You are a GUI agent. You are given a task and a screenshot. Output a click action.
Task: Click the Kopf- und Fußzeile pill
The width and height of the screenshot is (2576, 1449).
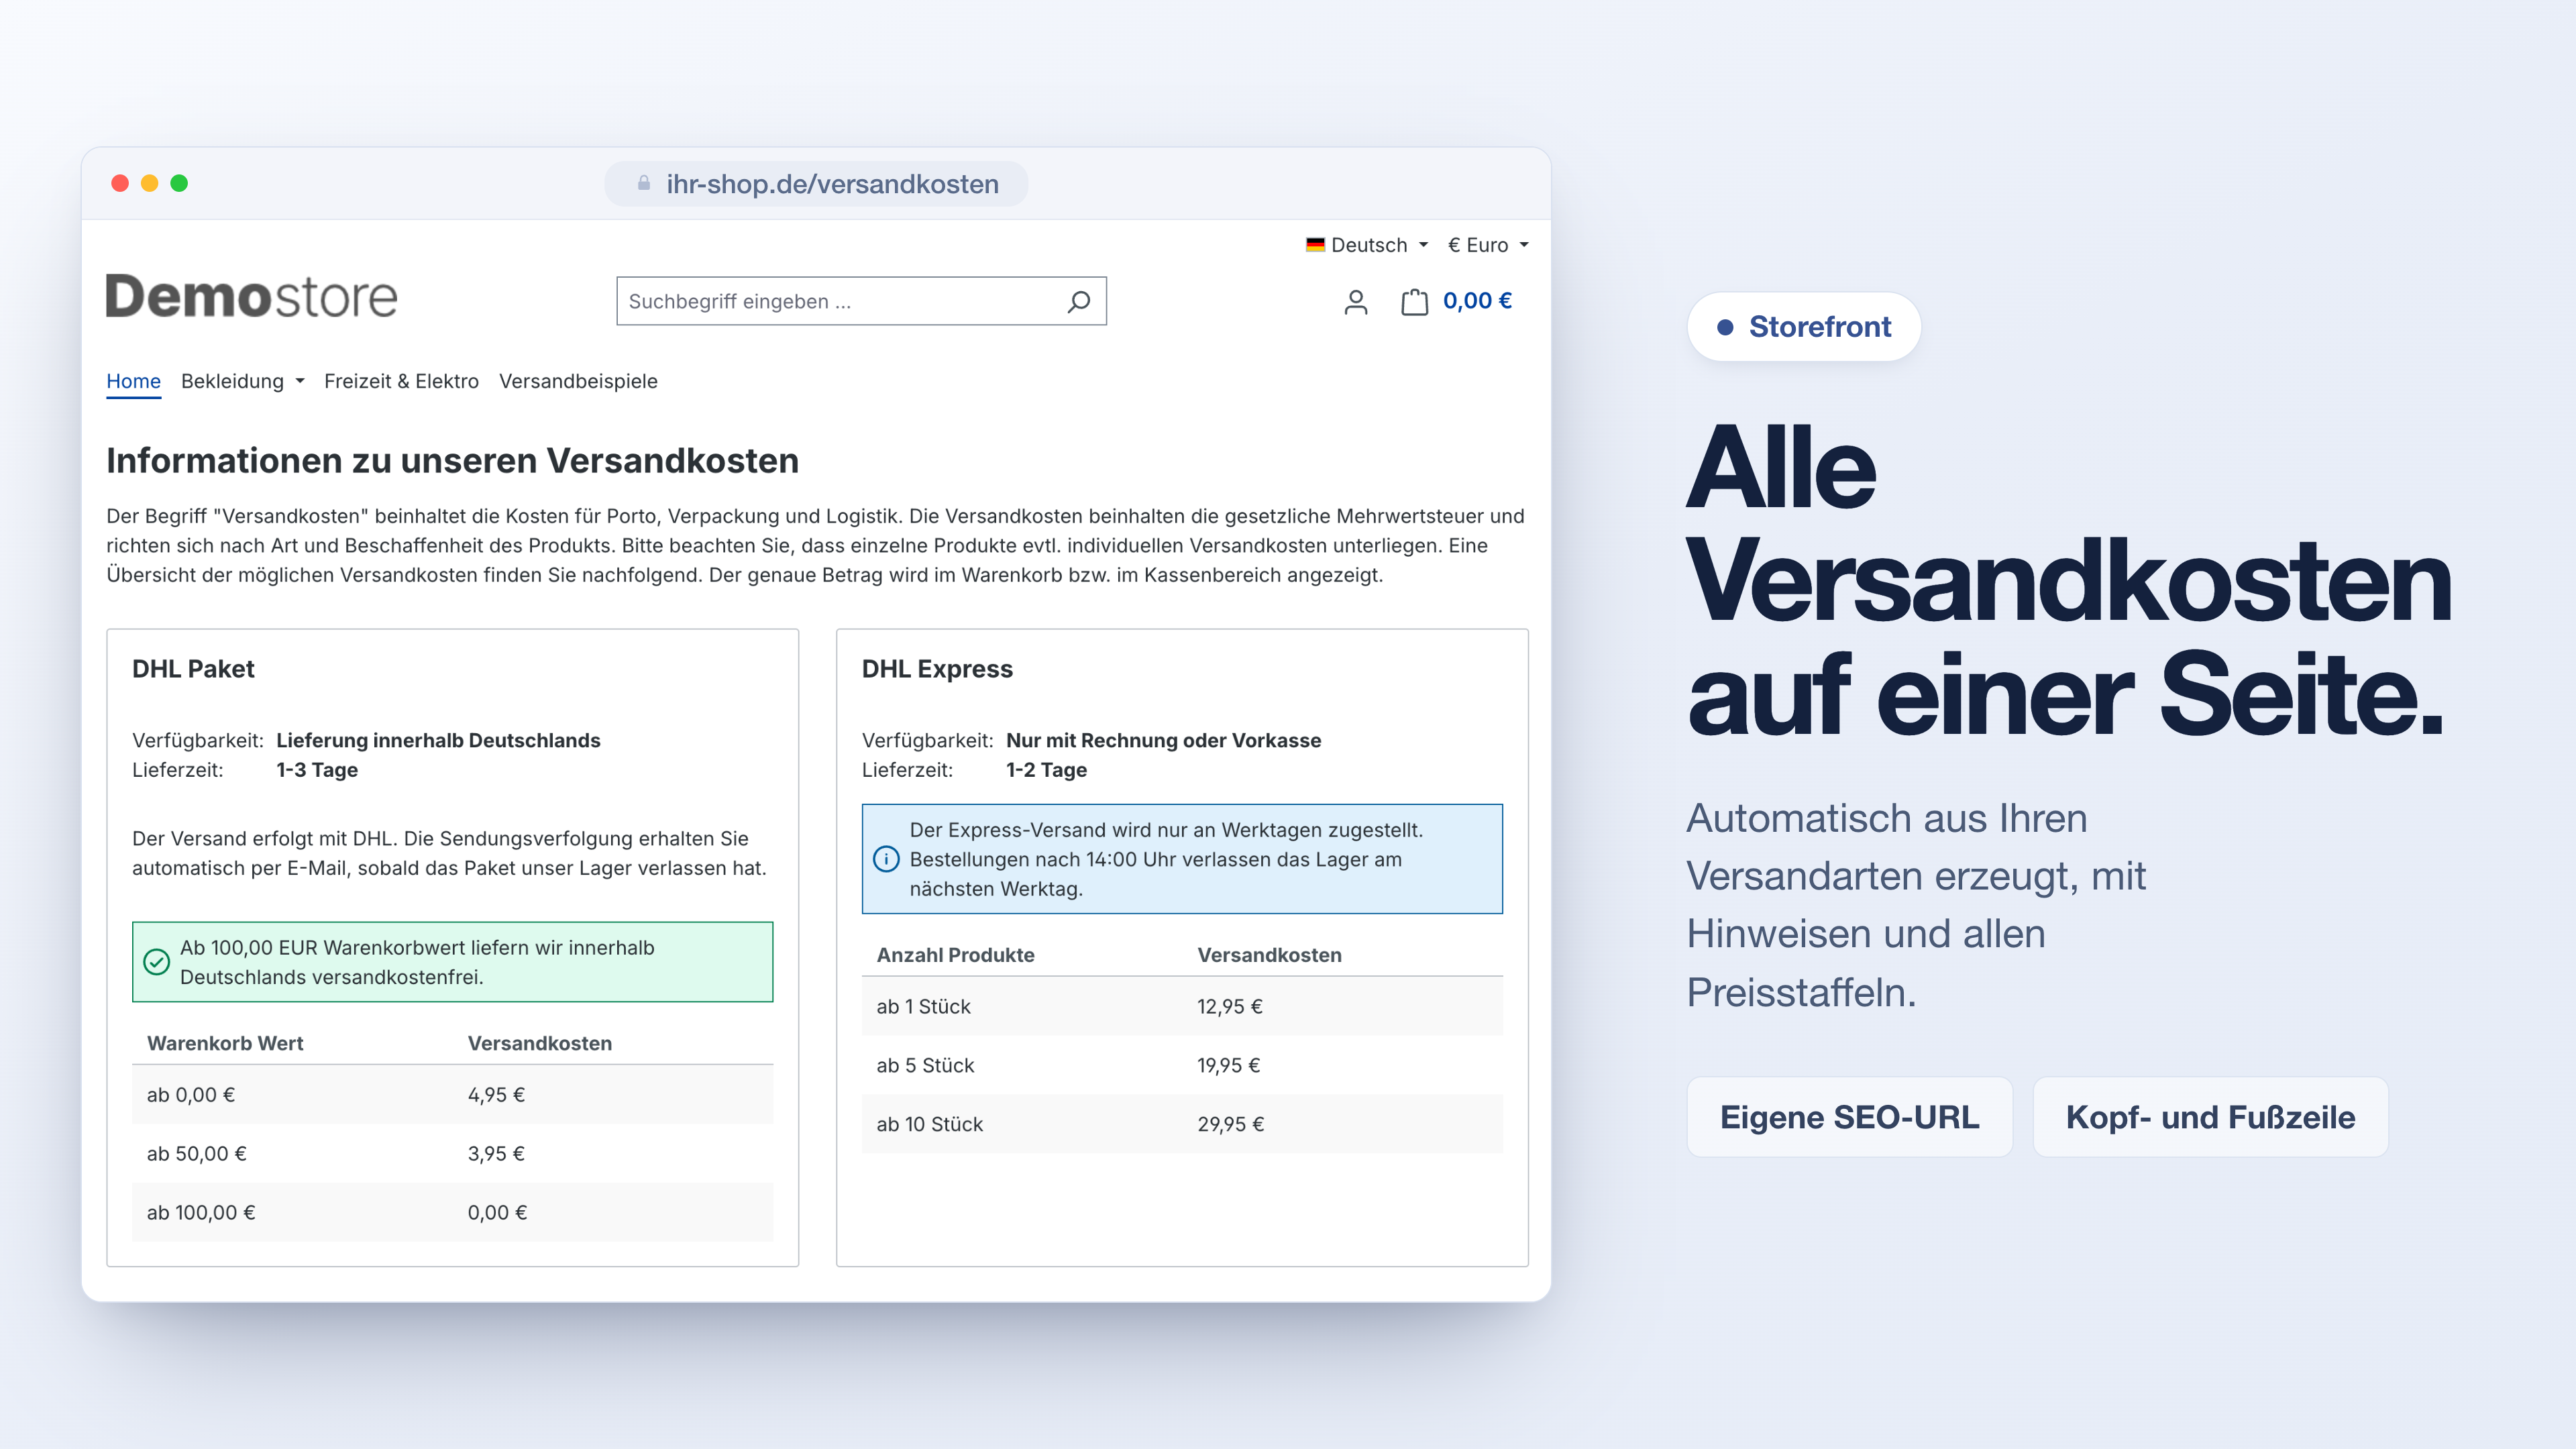(x=2210, y=1117)
